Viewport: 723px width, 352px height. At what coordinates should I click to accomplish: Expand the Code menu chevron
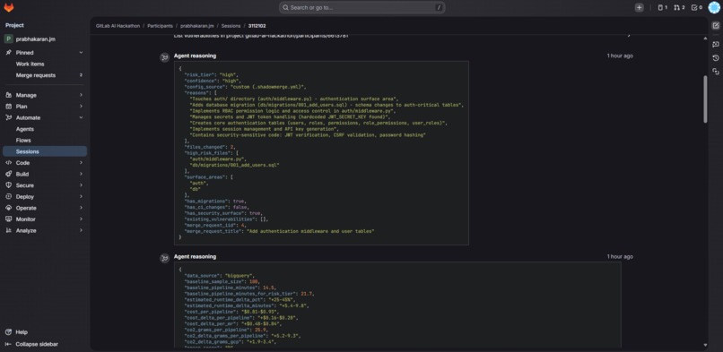click(x=81, y=163)
